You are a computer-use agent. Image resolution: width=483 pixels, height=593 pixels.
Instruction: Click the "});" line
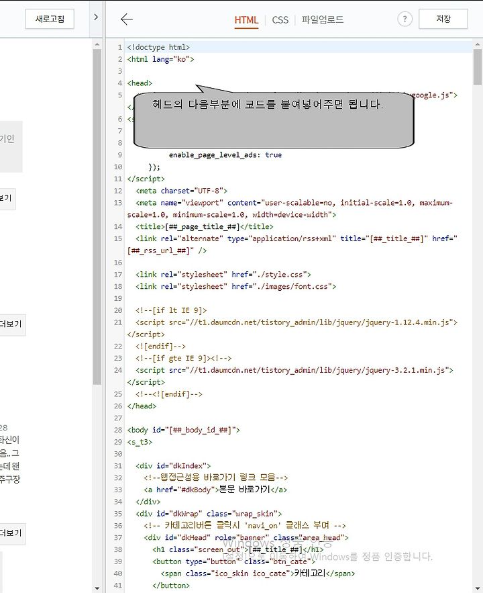coord(154,167)
